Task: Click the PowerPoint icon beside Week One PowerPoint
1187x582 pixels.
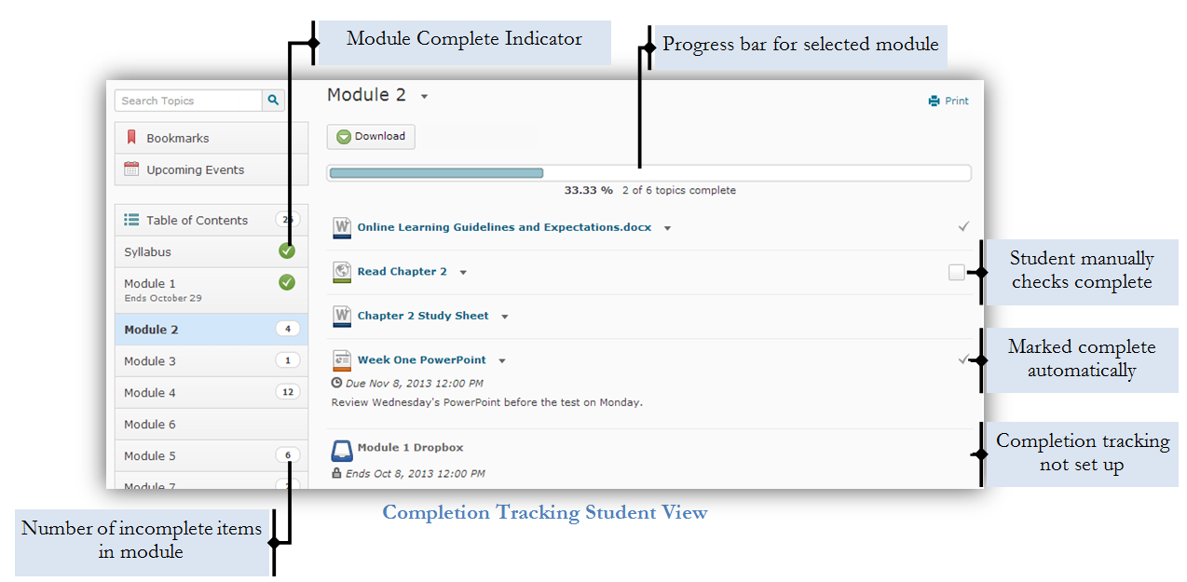Action: [342, 360]
